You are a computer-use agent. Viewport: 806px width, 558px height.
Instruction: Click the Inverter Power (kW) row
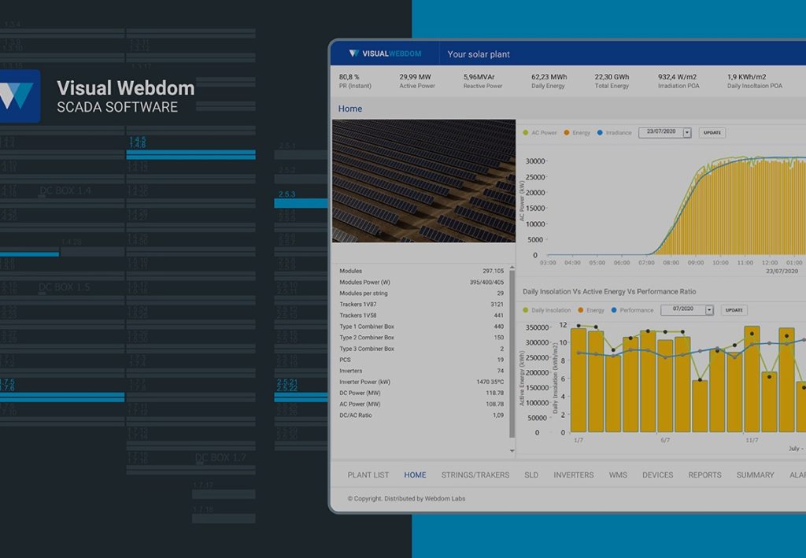click(x=422, y=382)
